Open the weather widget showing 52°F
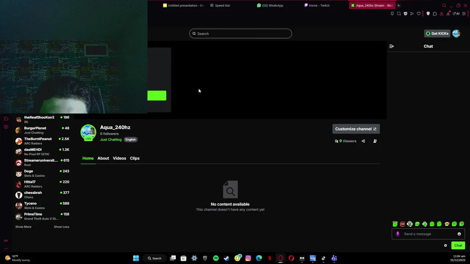 click(17, 258)
